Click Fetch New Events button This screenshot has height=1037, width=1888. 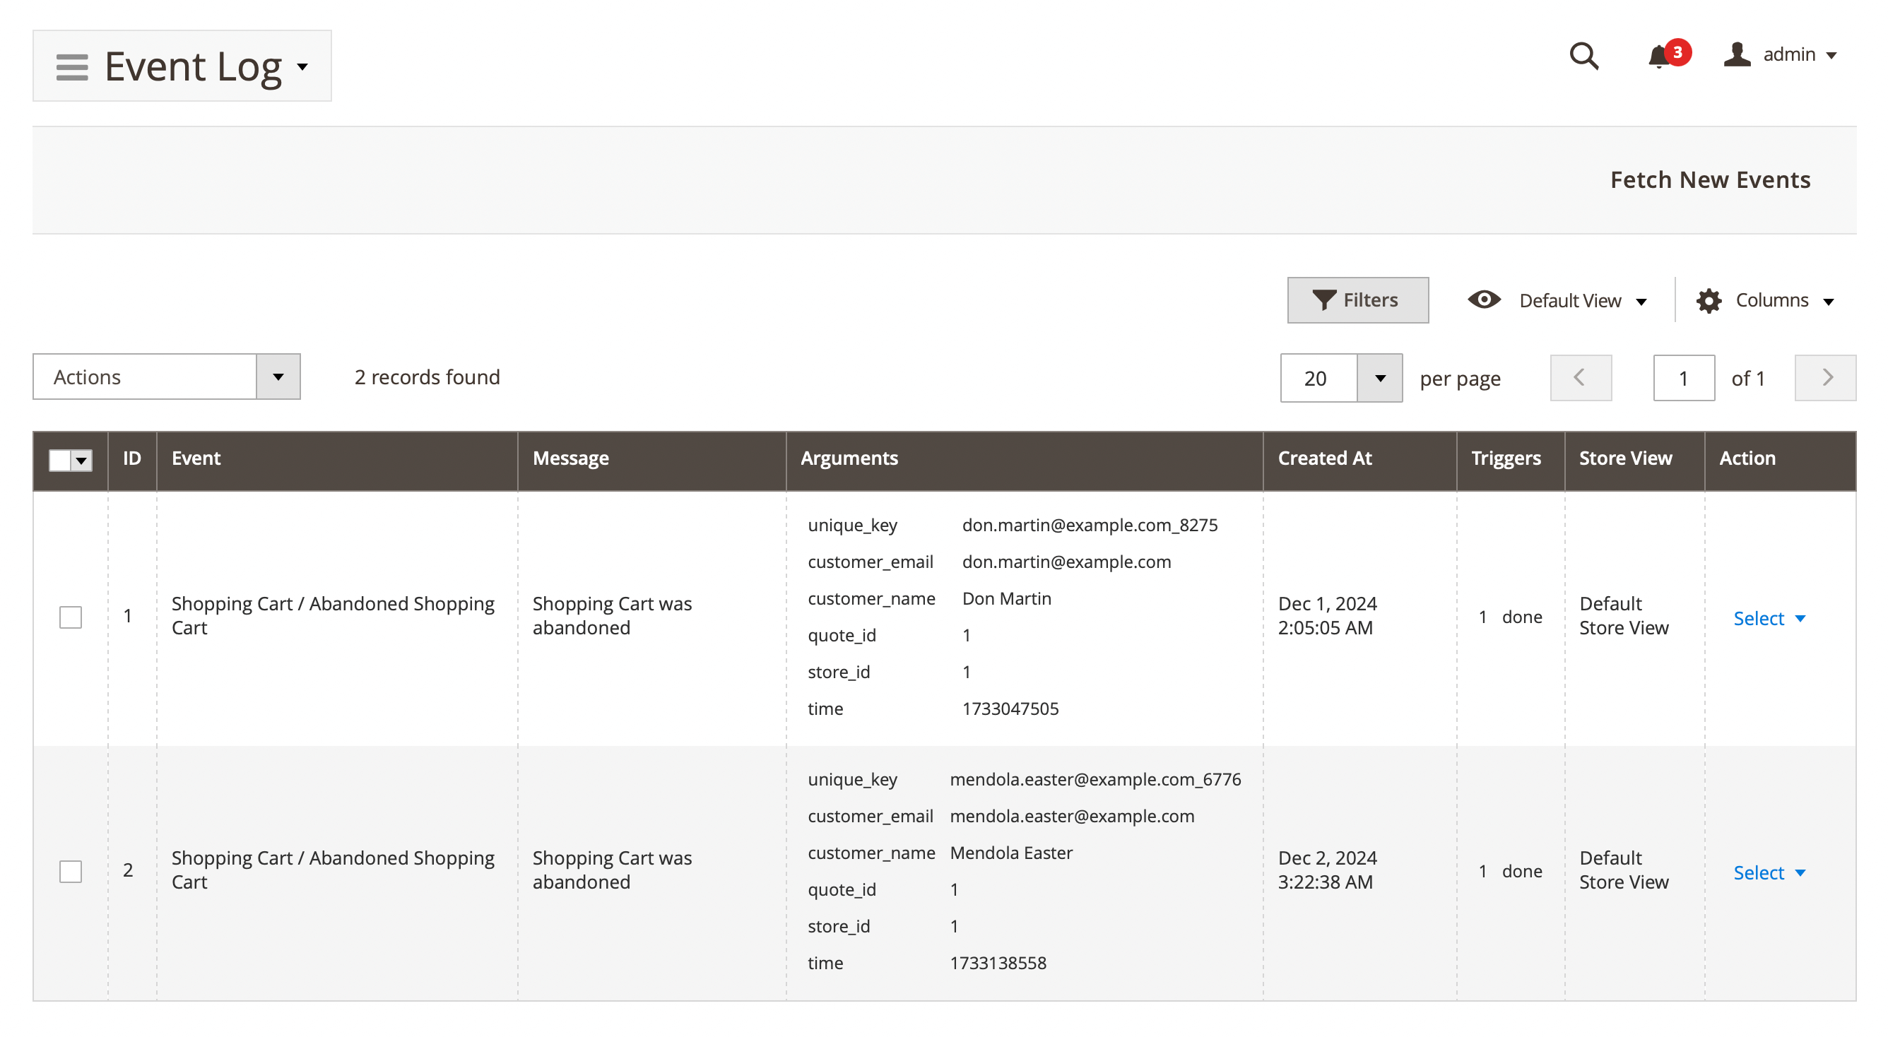coord(1710,179)
